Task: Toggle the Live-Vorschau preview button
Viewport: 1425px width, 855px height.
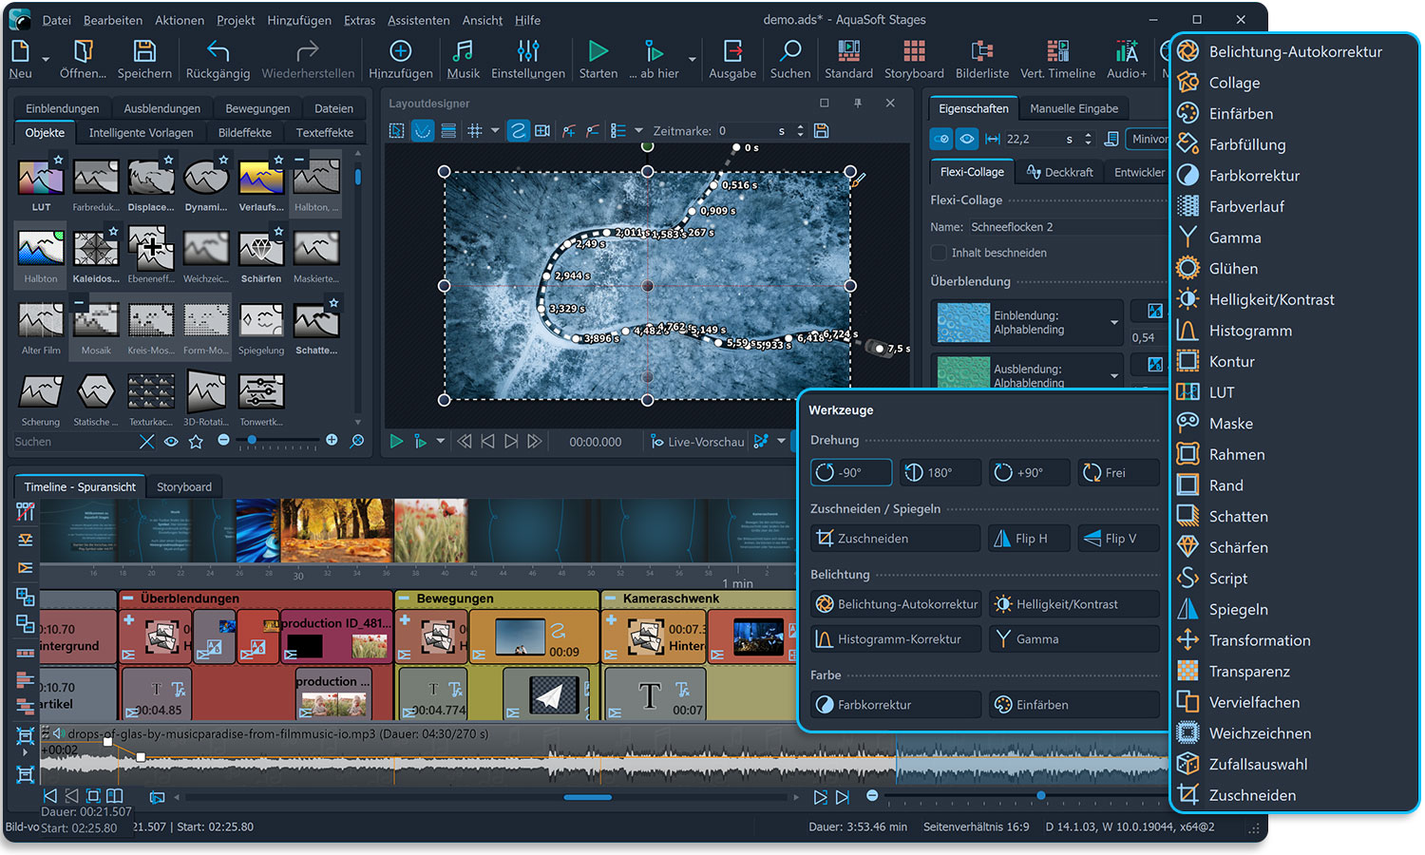Action: point(696,442)
